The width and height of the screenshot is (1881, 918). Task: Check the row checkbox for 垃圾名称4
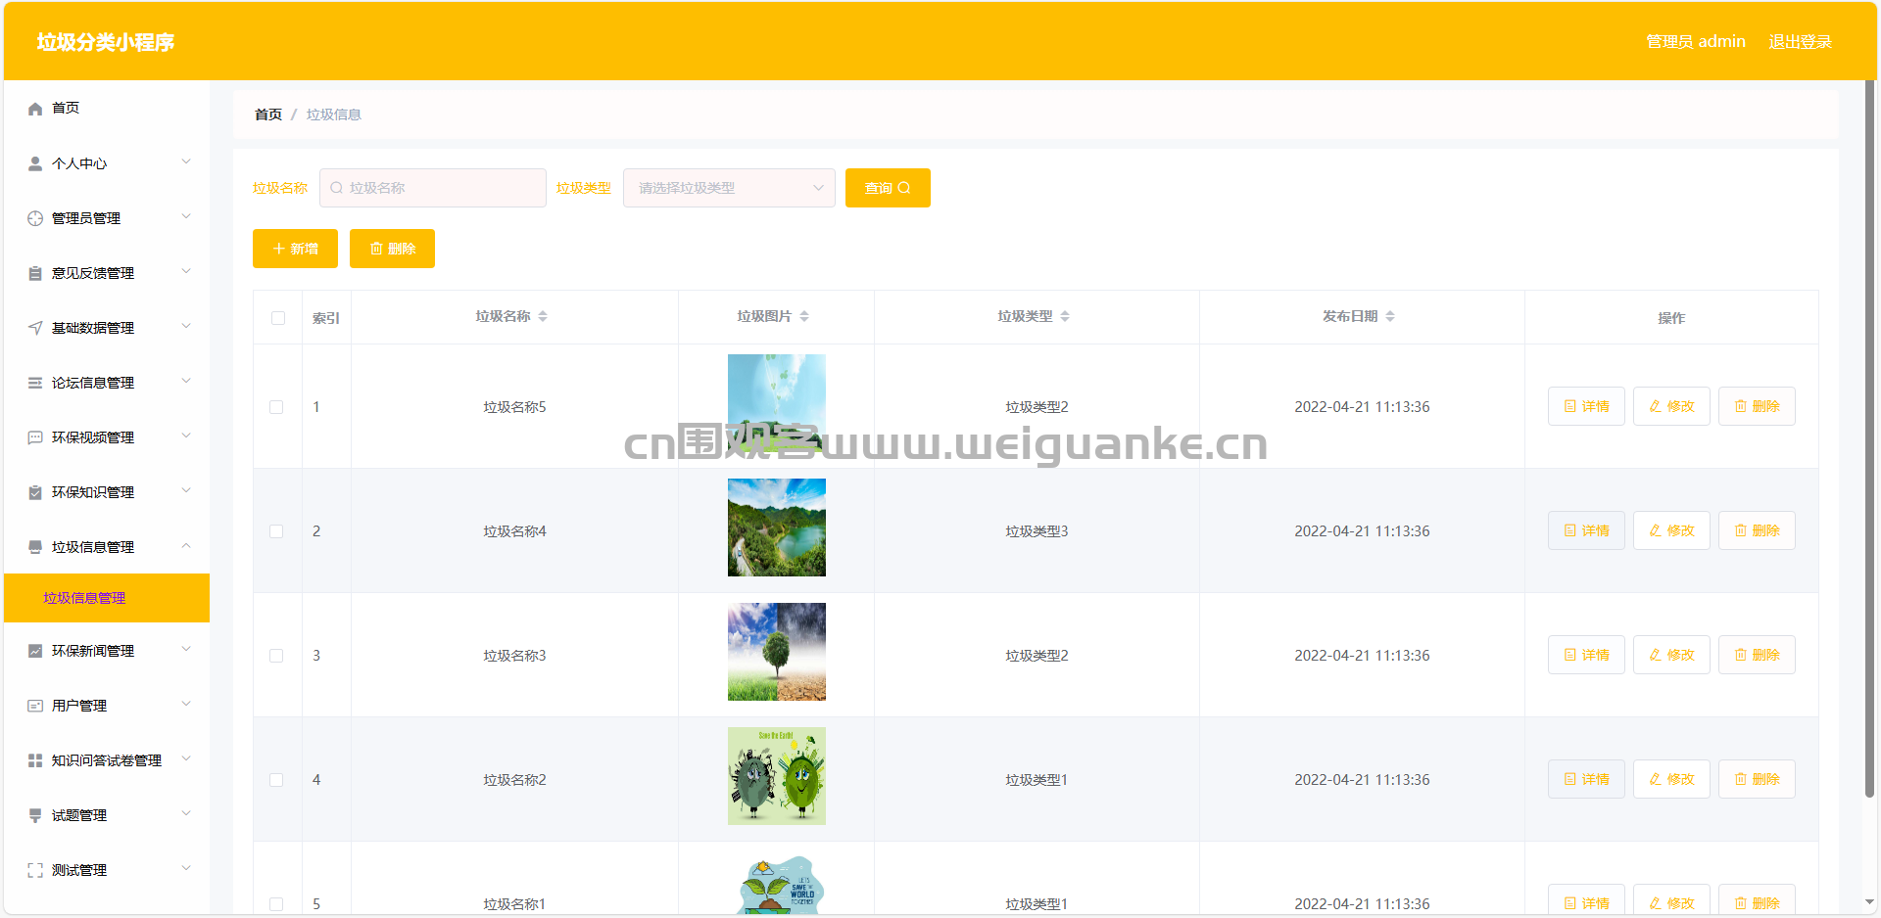[x=276, y=531]
